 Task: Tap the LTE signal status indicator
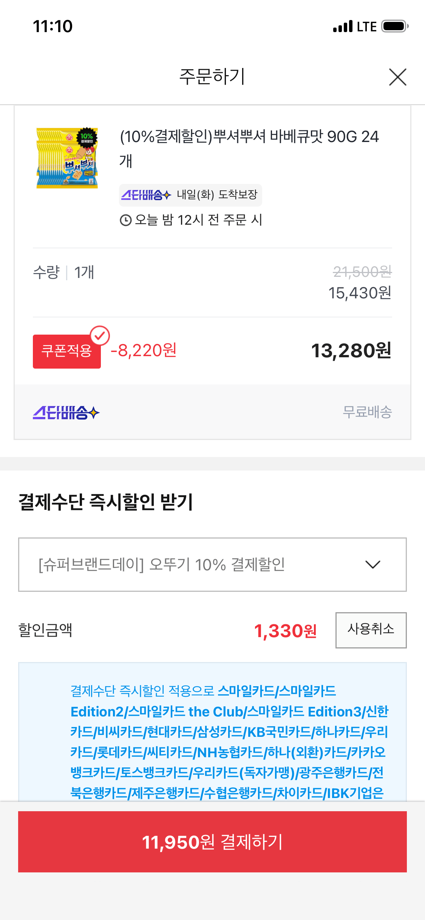pos(355,26)
